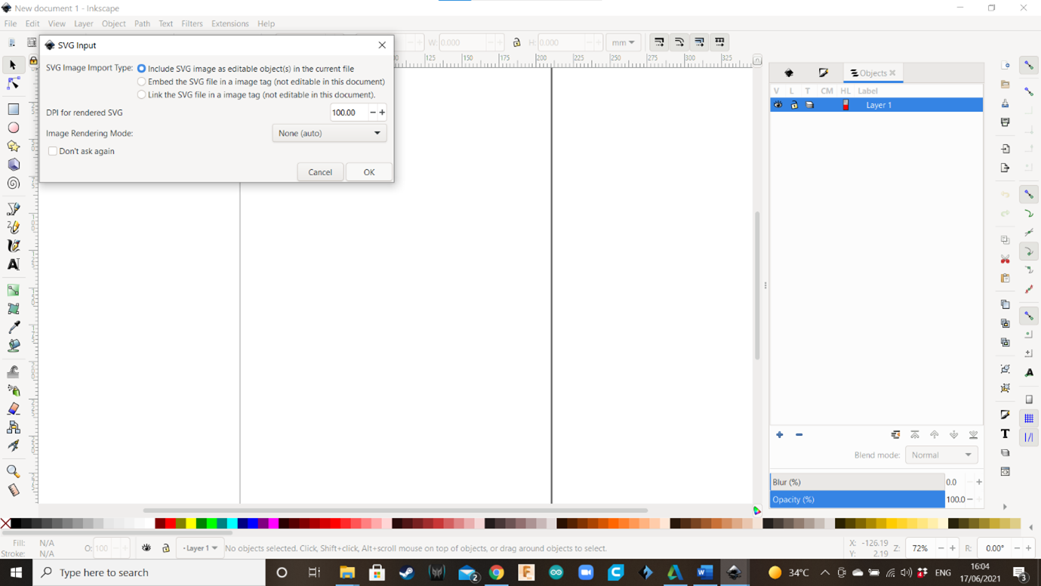Select the Measure tool
Image resolution: width=1041 pixels, height=586 pixels.
coord(13,490)
